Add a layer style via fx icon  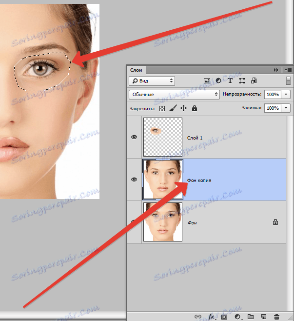tap(211, 317)
